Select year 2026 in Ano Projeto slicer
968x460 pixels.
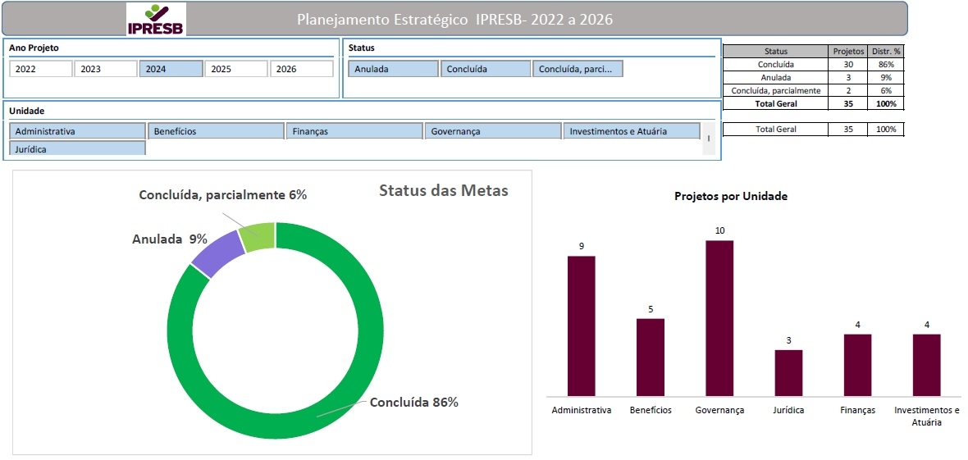(301, 69)
